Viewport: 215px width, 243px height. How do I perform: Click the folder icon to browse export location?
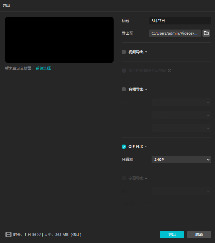(x=206, y=33)
